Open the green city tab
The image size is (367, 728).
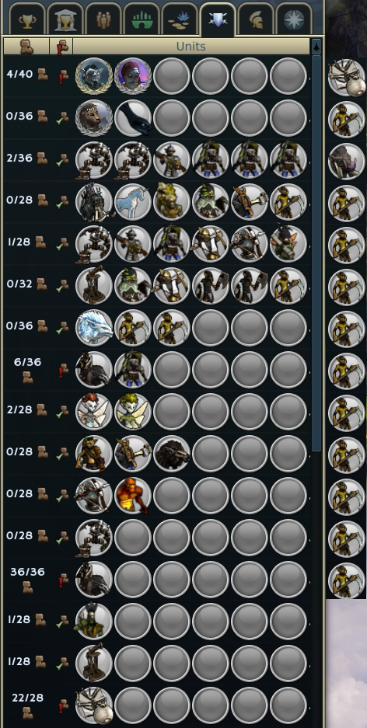142,19
